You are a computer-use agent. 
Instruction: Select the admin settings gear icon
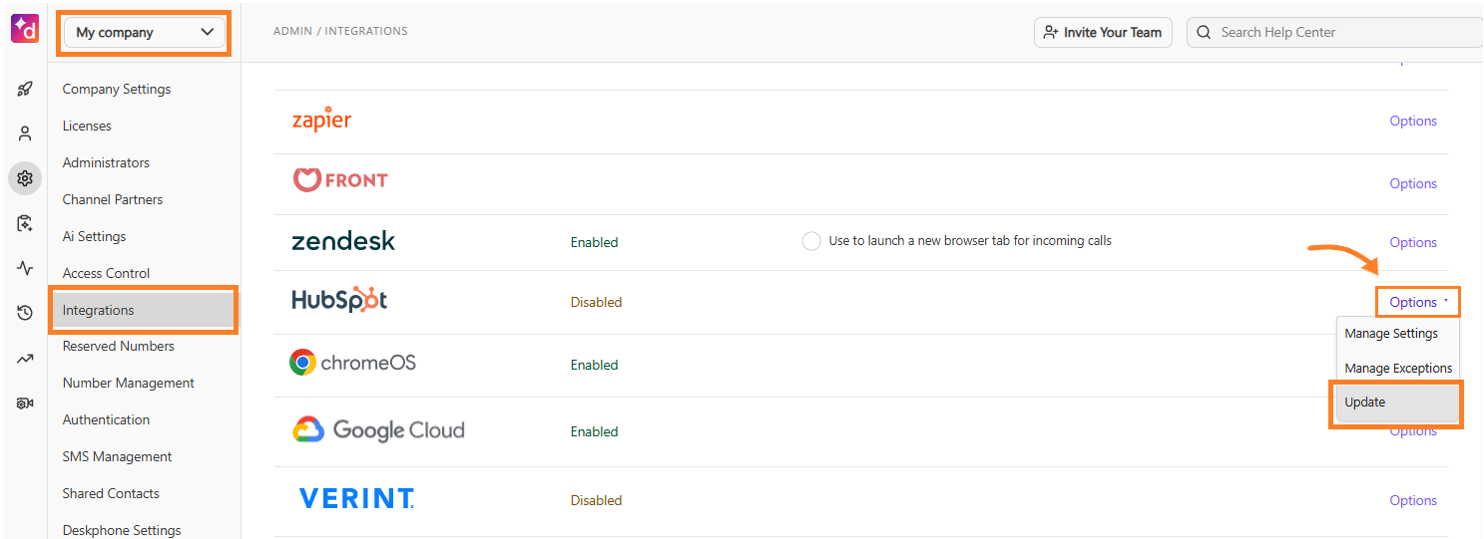(x=25, y=178)
